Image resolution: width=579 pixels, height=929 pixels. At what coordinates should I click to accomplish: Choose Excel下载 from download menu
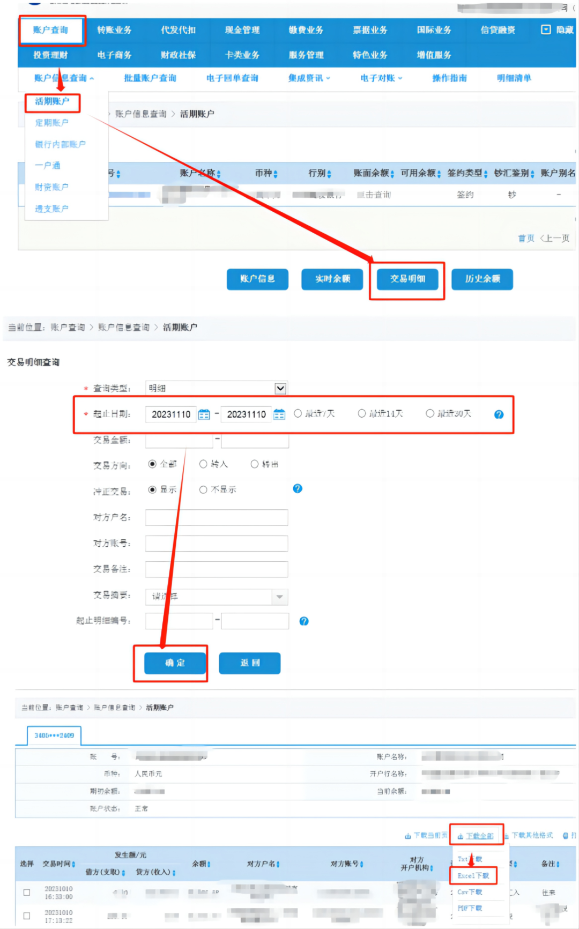(473, 876)
